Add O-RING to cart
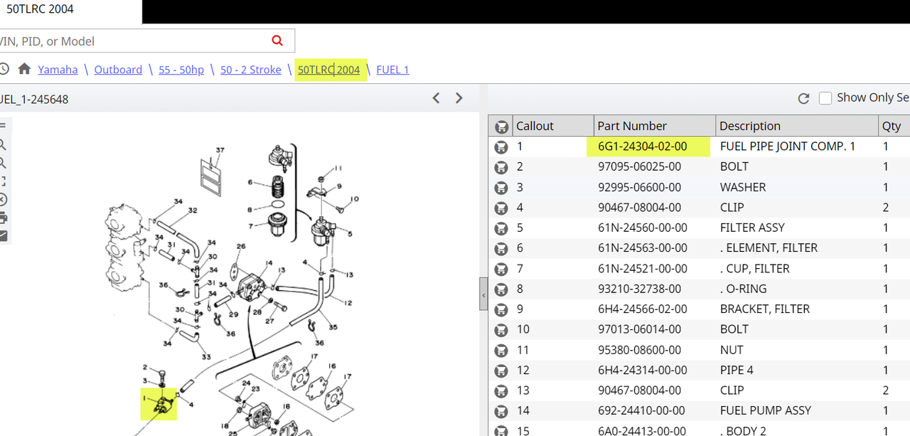 [x=501, y=289]
